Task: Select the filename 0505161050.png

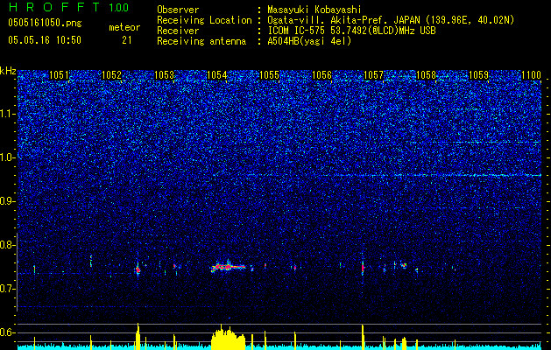Action: [45, 23]
